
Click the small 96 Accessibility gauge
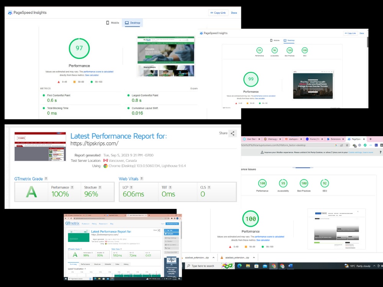click(x=275, y=50)
